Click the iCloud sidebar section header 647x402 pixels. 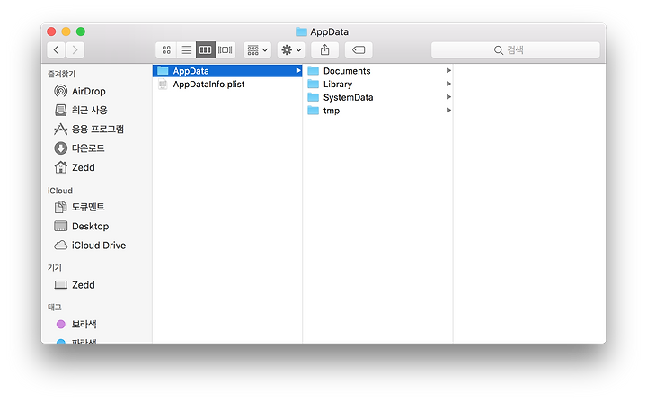coord(60,191)
